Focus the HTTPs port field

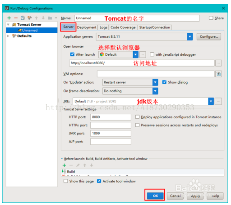[x=111, y=125]
